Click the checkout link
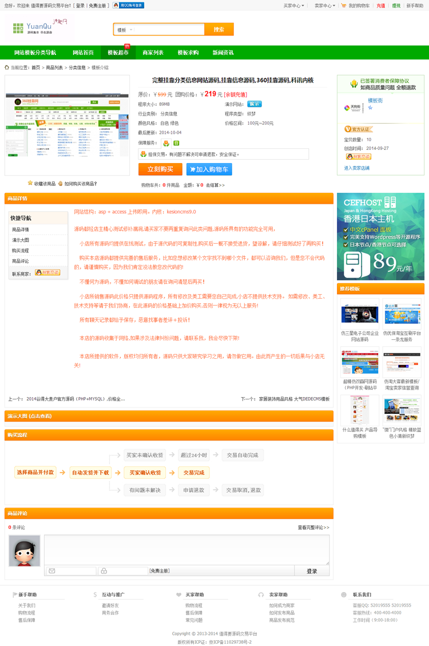 215,185
